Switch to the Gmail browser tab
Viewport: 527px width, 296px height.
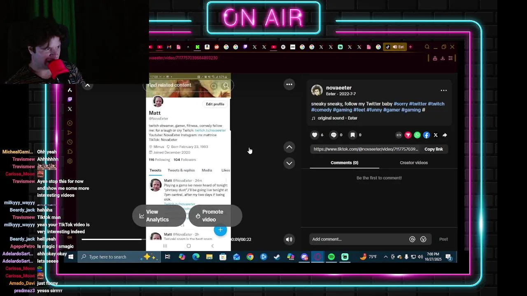(169, 47)
